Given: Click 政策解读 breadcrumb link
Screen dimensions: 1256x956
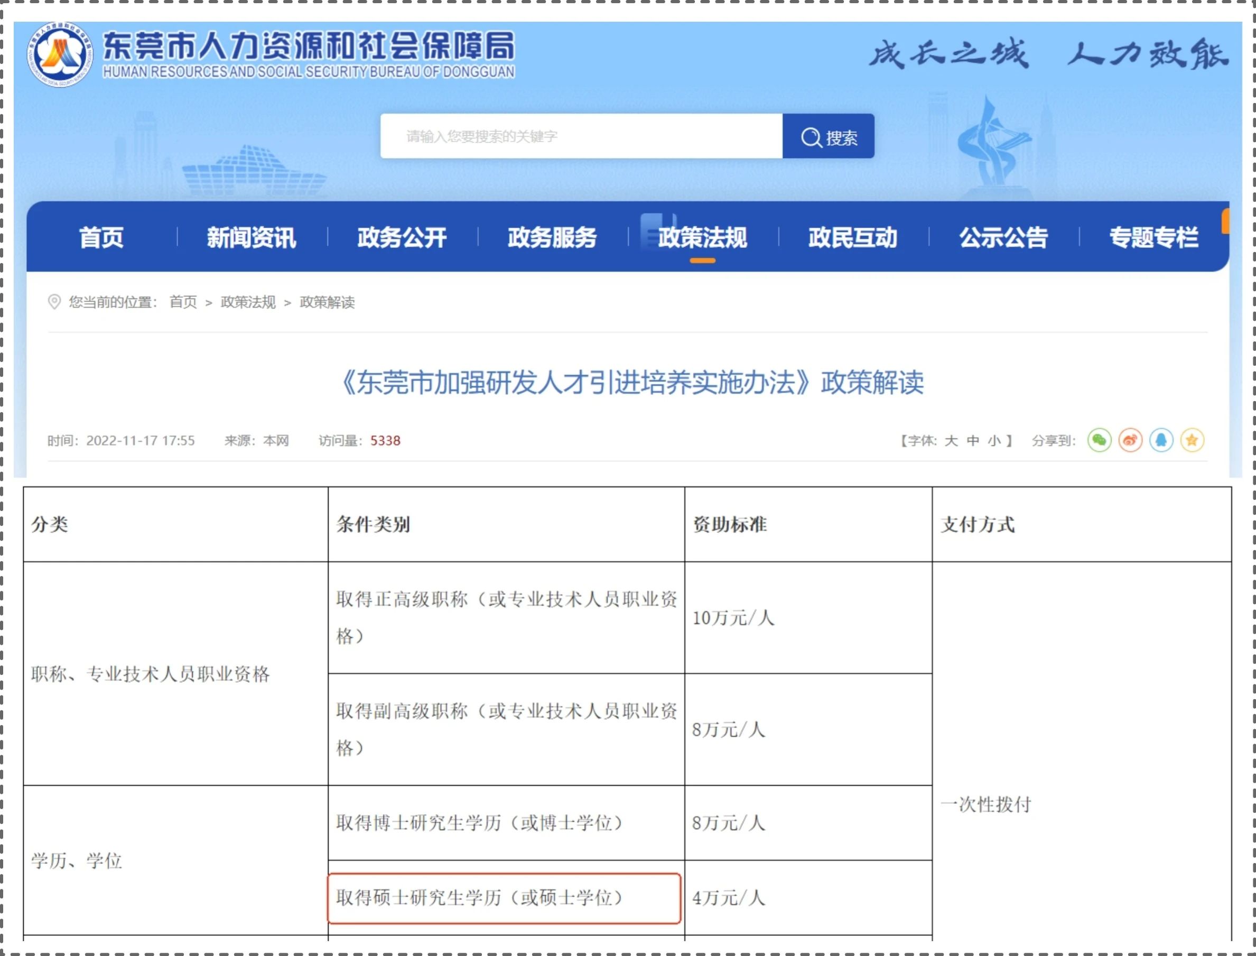Looking at the screenshot, I should [x=327, y=302].
